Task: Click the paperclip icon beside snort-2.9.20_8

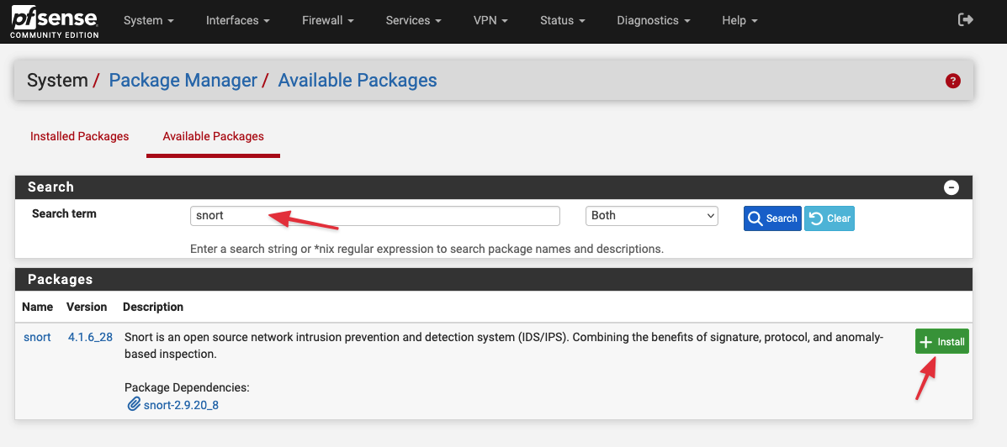Action: click(x=133, y=405)
